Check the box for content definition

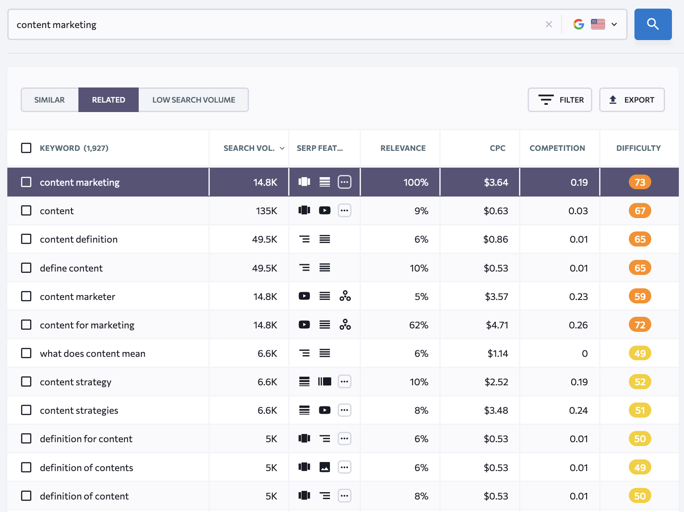click(x=26, y=239)
